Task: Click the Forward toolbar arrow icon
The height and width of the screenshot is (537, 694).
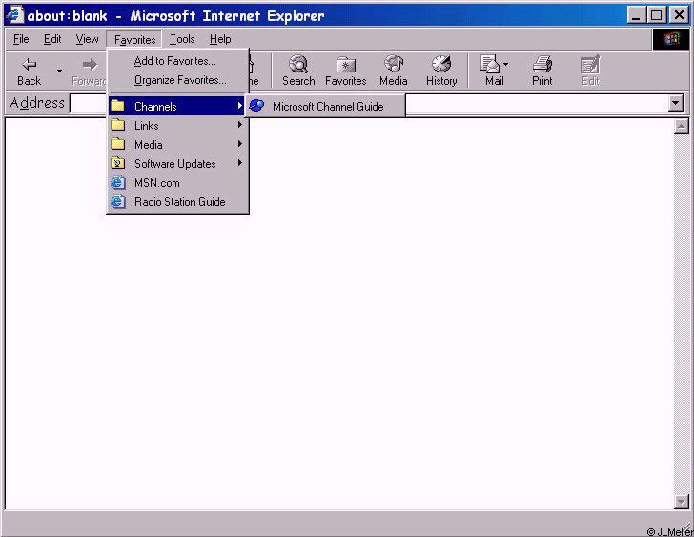Action: 91,65
